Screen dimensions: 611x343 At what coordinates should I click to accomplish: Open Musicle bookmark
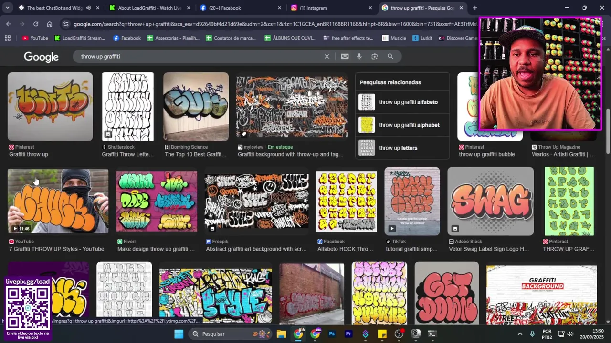(x=394, y=38)
